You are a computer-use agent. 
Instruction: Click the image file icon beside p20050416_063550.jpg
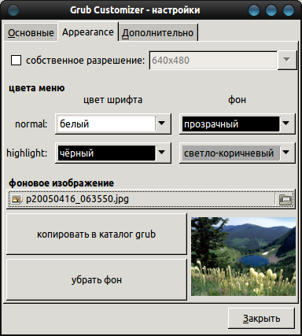coord(17,199)
